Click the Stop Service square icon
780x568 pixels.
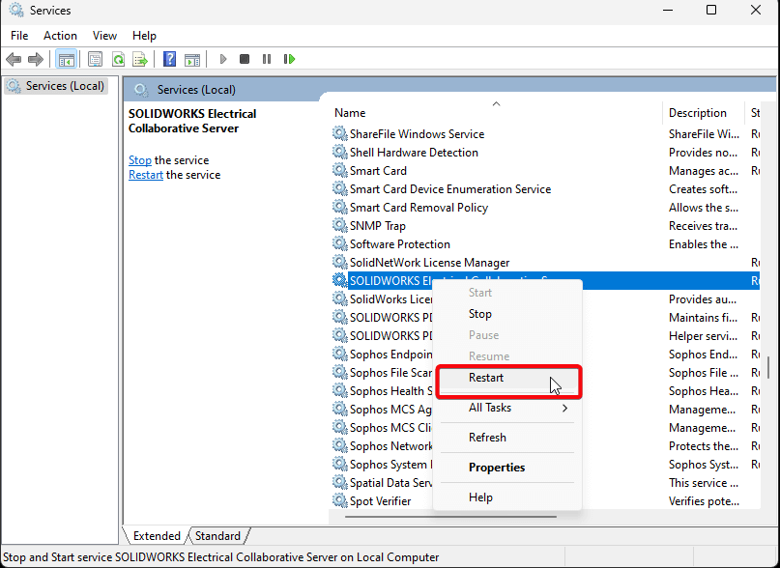pos(245,59)
